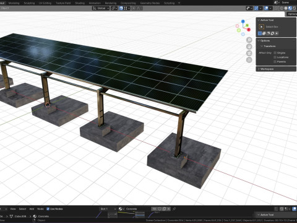
Task: Toggle the viewport overlays icon
Action: pyautogui.click(x=266, y=8)
